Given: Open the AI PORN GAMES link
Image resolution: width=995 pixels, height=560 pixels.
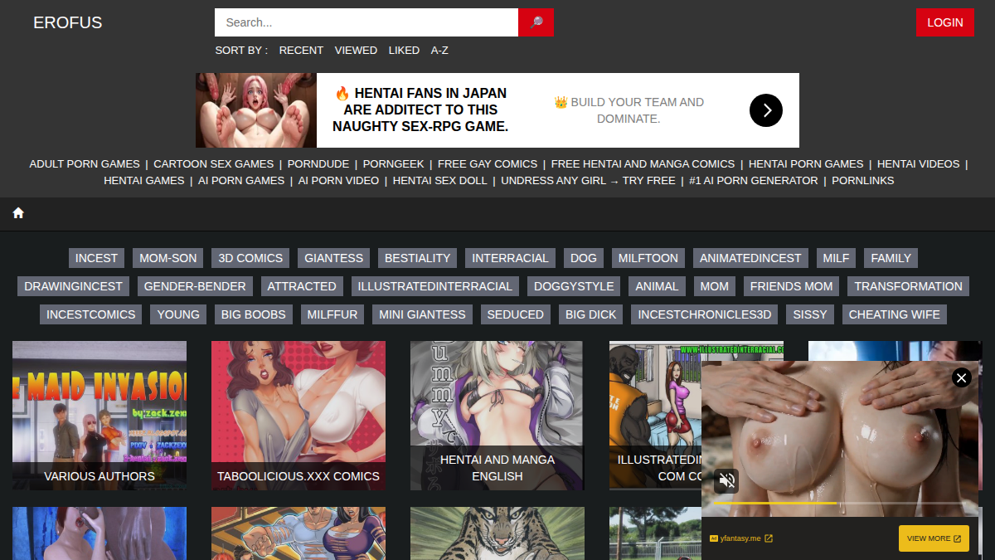Looking at the screenshot, I should point(241,181).
